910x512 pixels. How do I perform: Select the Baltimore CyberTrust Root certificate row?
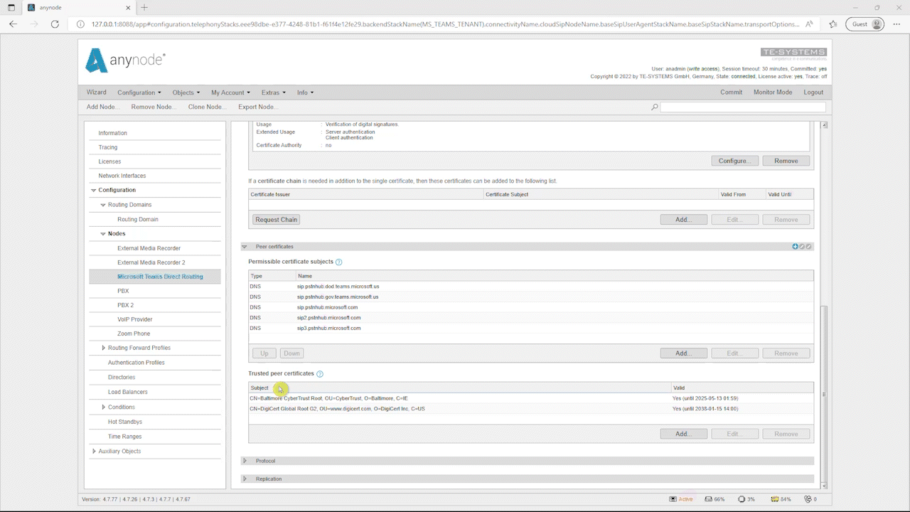530,398
